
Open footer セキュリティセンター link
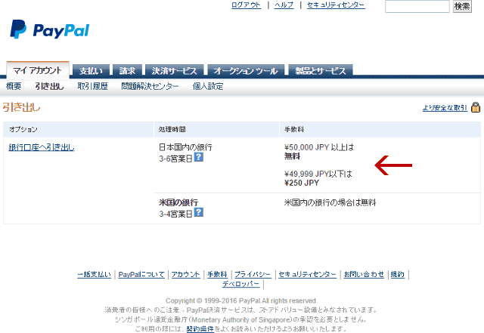pyautogui.click(x=308, y=274)
